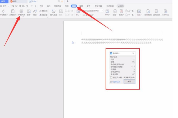Switch to the 特色功能 ribbon tab
Image resolution: width=178 pixels, height=118 pixels.
(110, 6)
